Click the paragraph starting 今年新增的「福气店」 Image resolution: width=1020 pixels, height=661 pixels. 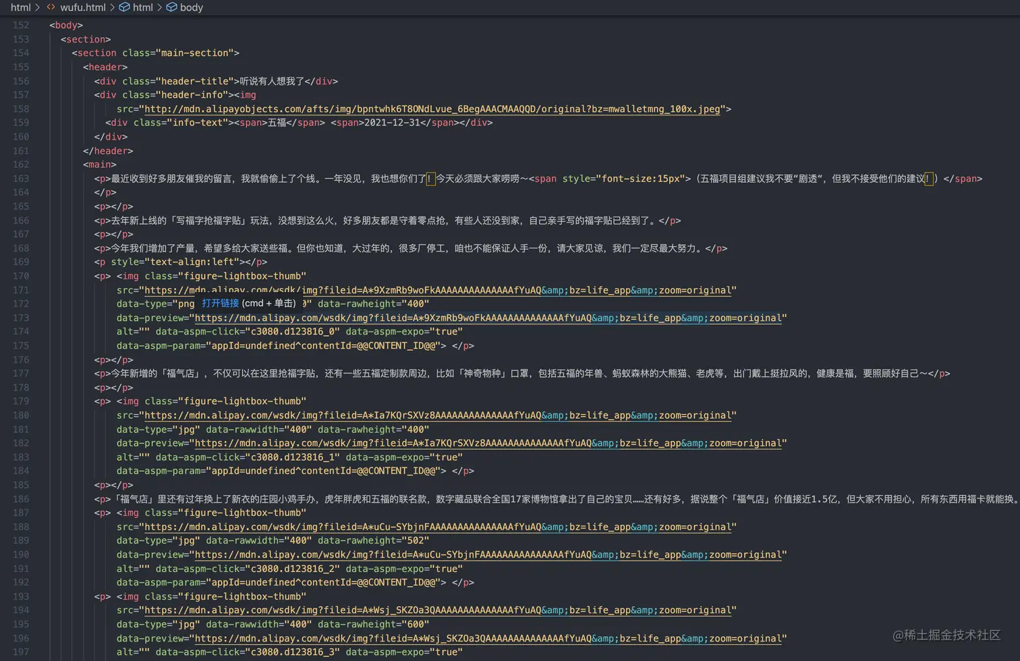click(522, 374)
